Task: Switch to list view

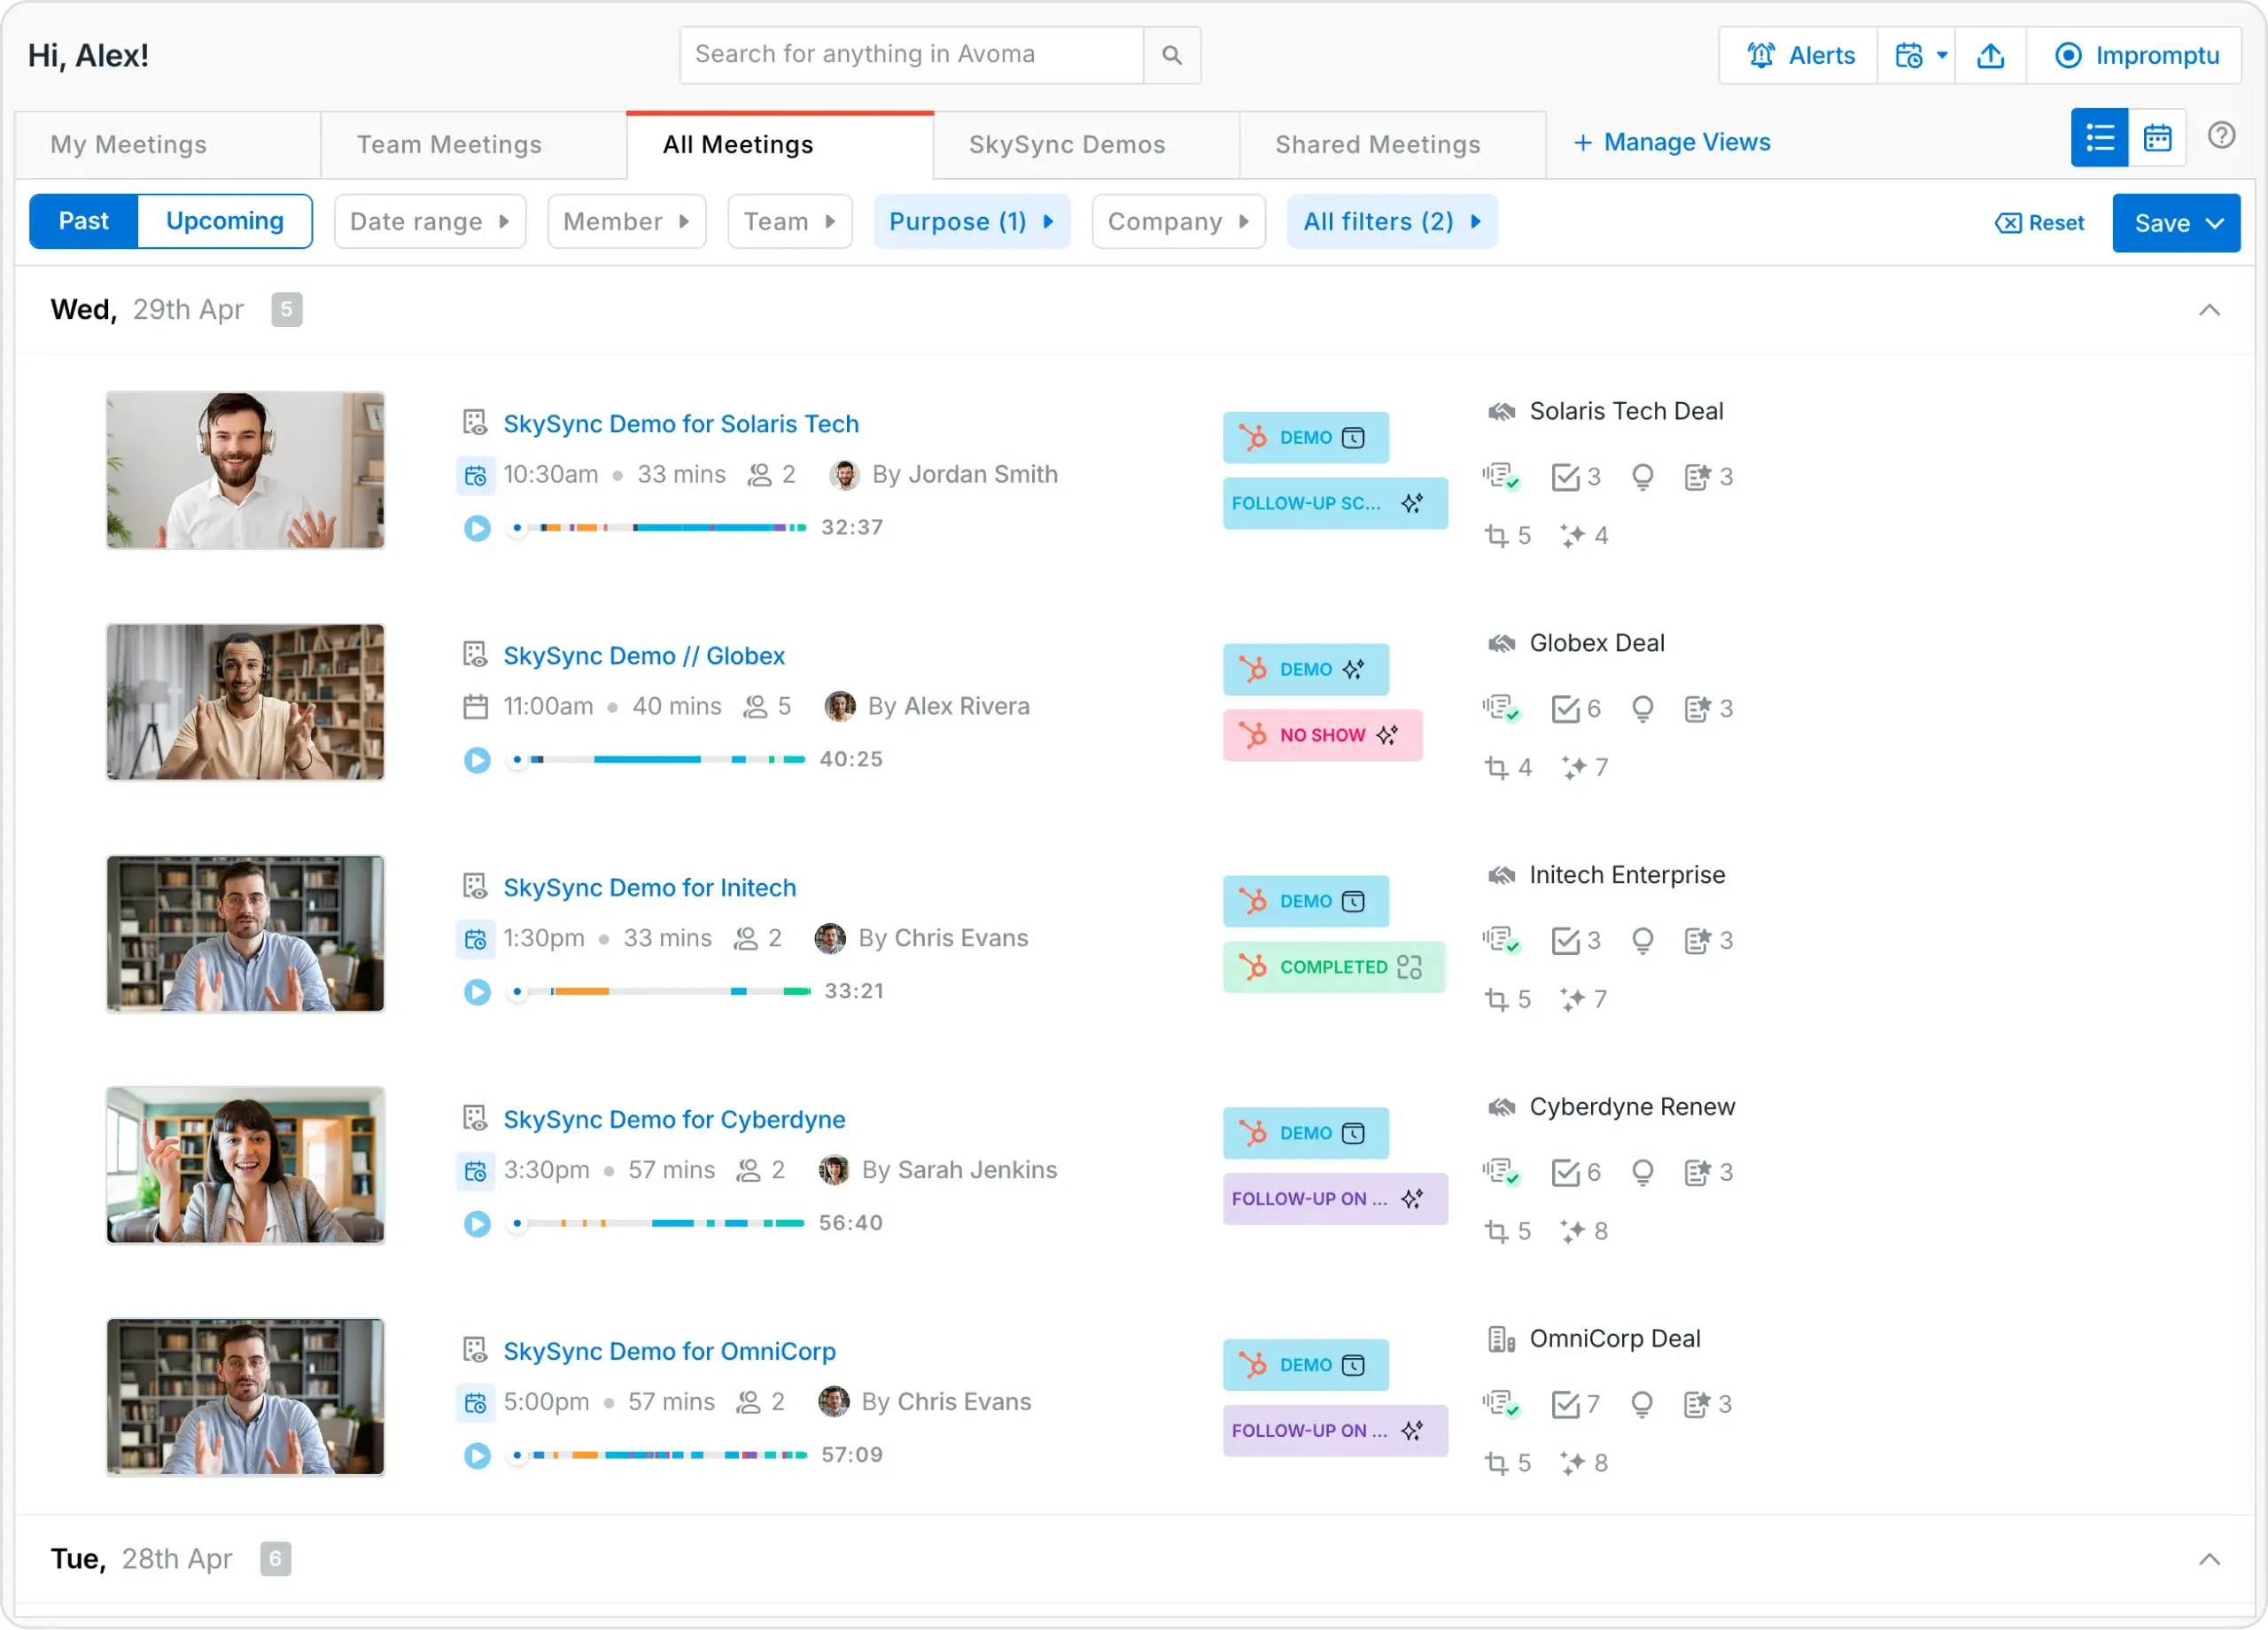Action: click(2099, 138)
